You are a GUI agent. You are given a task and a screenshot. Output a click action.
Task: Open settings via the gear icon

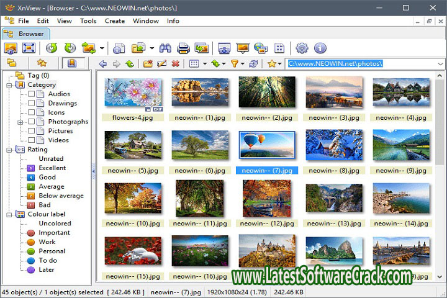point(302,48)
